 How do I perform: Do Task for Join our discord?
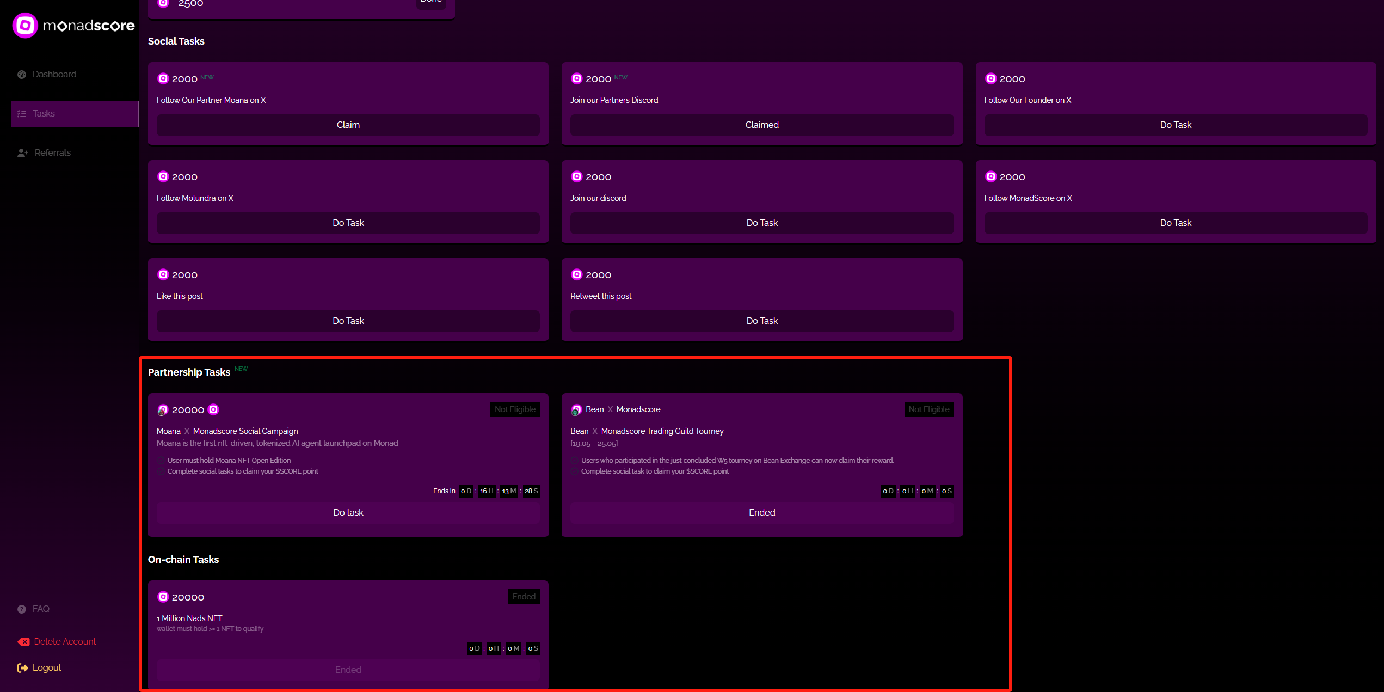click(762, 223)
